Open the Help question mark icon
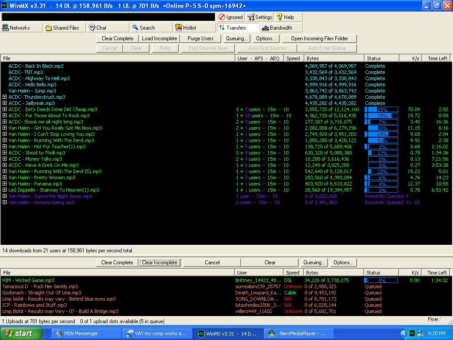The height and width of the screenshot is (340, 453). tap(280, 17)
